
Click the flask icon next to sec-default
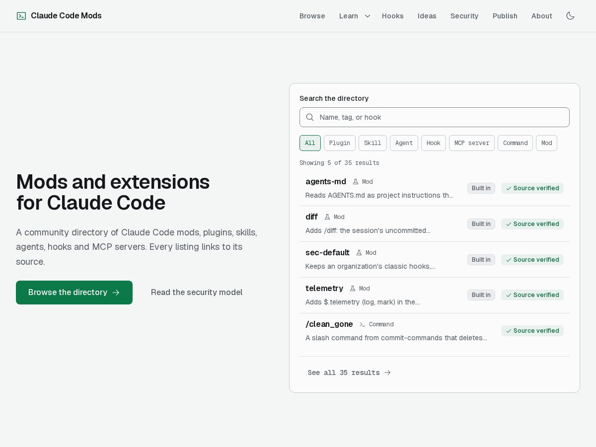[359, 253]
